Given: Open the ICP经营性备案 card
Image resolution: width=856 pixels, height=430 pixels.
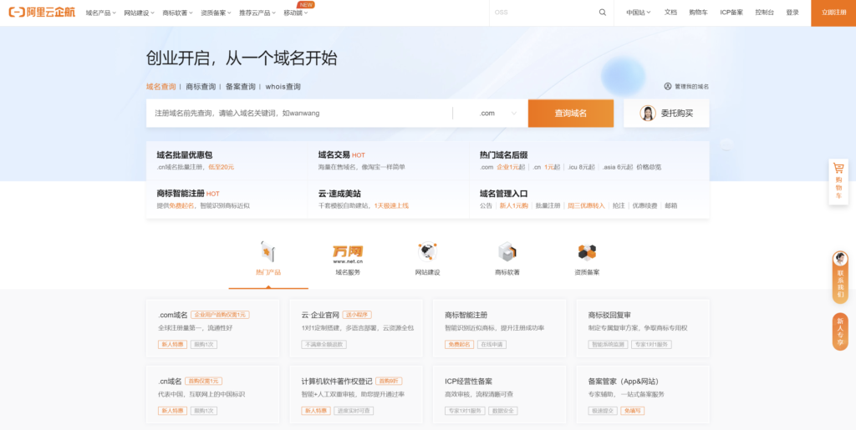Looking at the screenshot, I should click(x=500, y=395).
